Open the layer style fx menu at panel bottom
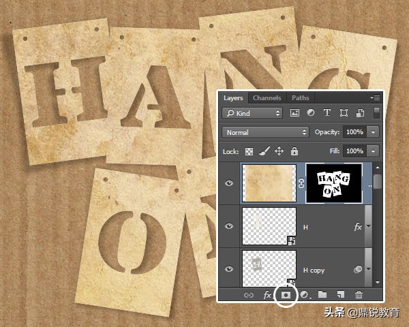This screenshot has height=327, width=409. (267, 295)
